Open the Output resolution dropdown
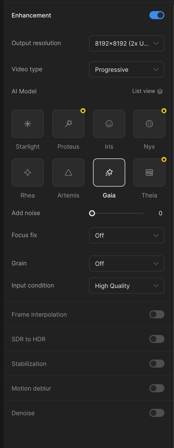 (127, 43)
